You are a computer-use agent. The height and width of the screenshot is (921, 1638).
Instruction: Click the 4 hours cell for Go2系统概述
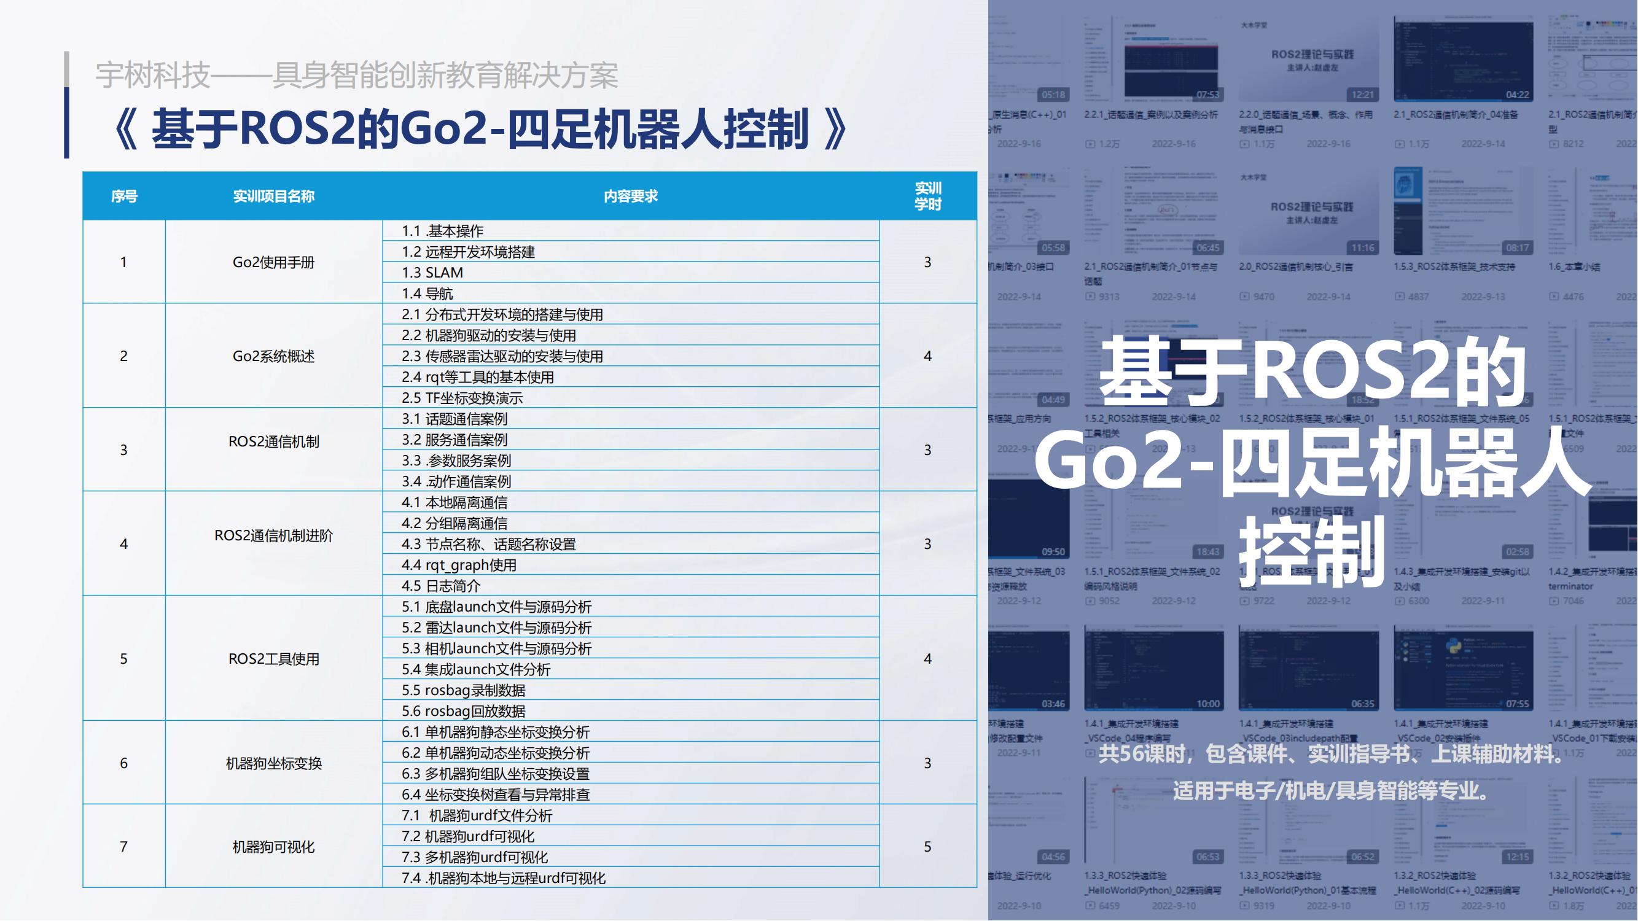pos(928,356)
